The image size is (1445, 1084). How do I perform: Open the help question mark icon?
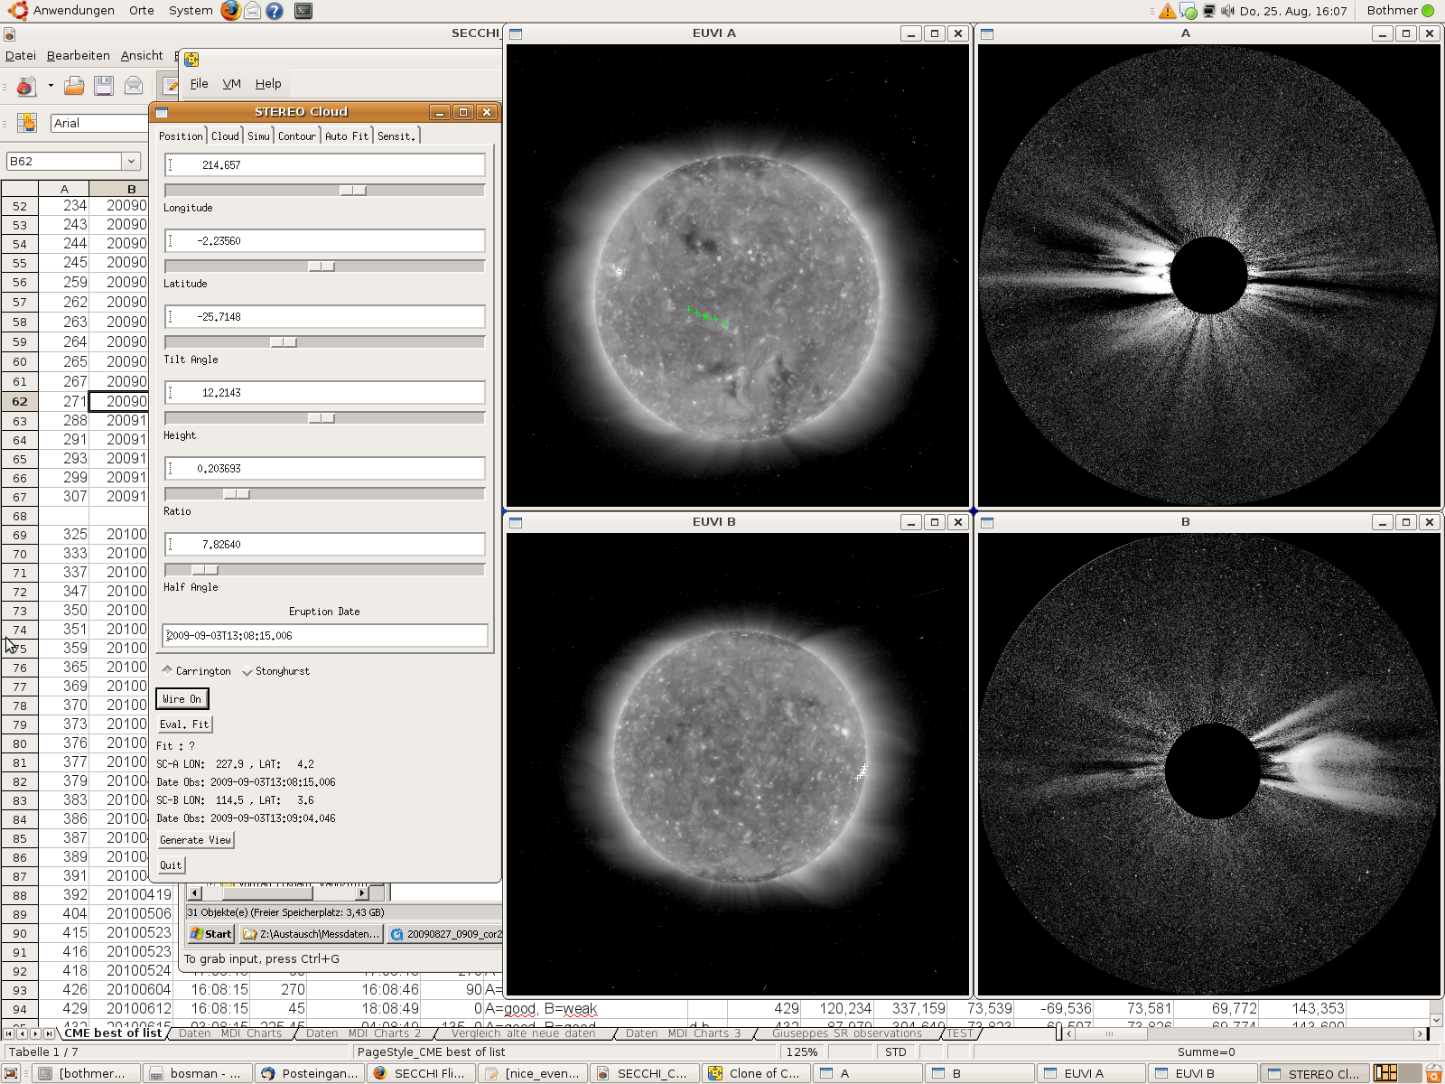point(275,11)
